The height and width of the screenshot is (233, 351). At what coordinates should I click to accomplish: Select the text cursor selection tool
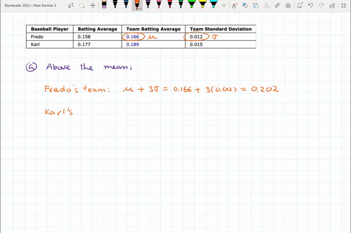pyautogui.click(x=71, y=5)
